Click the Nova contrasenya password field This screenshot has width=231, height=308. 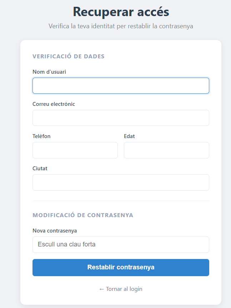tap(121, 245)
